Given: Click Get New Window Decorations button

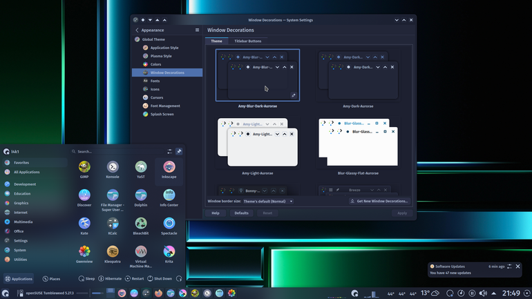Looking at the screenshot, I should [379, 201].
